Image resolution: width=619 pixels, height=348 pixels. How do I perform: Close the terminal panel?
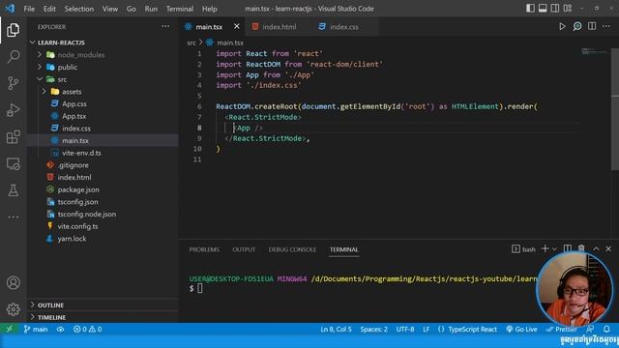608,248
